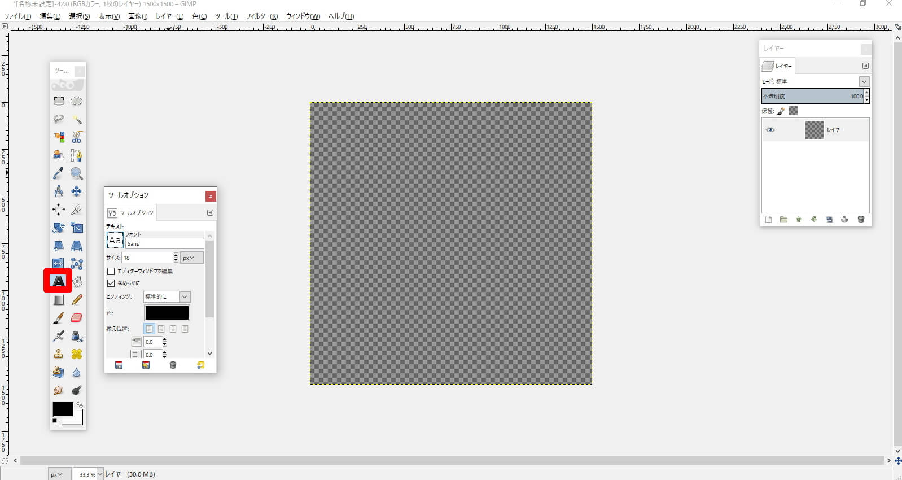The height and width of the screenshot is (480, 902).
Task: Activate the Paths tool
Action: pyautogui.click(x=77, y=155)
